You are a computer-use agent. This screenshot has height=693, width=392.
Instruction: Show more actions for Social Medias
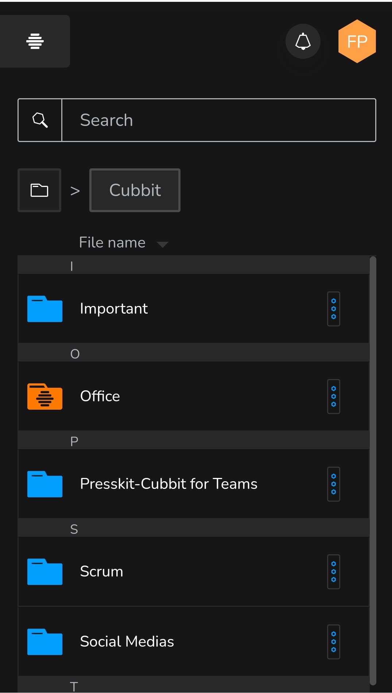pos(333,642)
